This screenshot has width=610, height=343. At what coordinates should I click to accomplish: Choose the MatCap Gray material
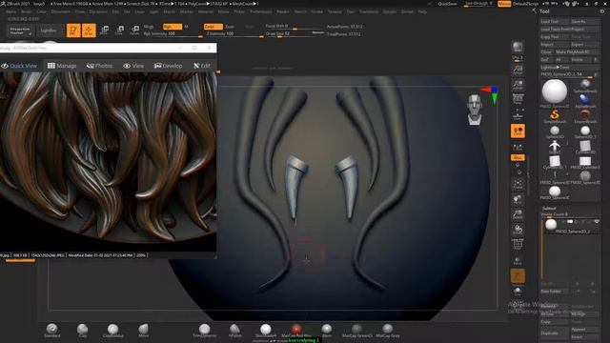(x=388, y=331)
